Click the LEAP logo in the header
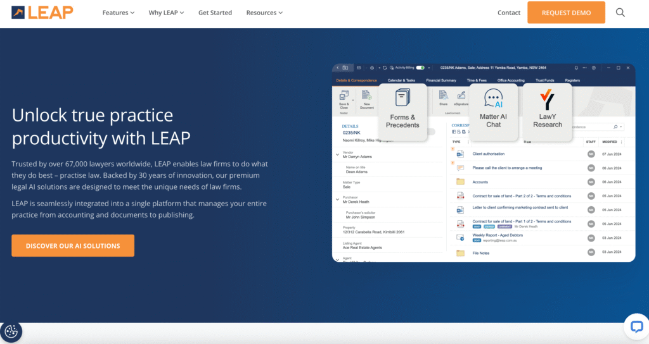Image resolution: width=649 pixels, height=344 pixels. [42, 13]
